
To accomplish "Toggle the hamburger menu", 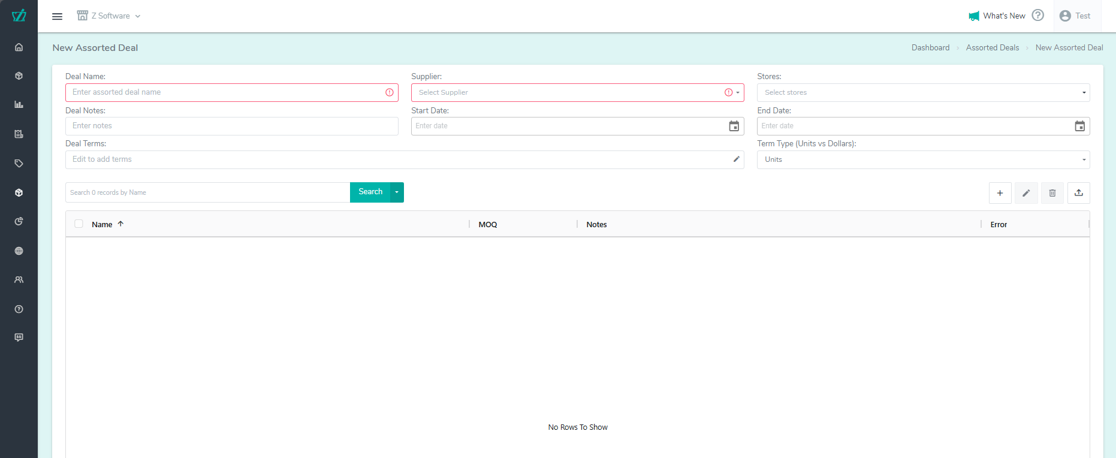I will coord(57,16).
